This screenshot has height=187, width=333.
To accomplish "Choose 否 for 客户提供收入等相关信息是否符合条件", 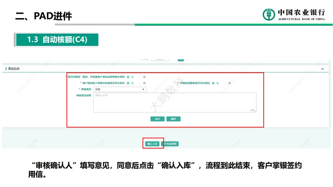I will point(140,83).
